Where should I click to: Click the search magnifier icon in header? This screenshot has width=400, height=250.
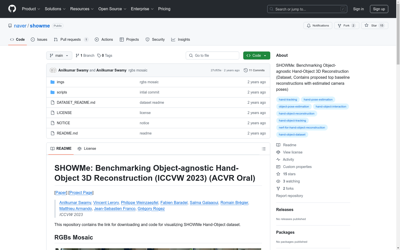click(271, 9)
